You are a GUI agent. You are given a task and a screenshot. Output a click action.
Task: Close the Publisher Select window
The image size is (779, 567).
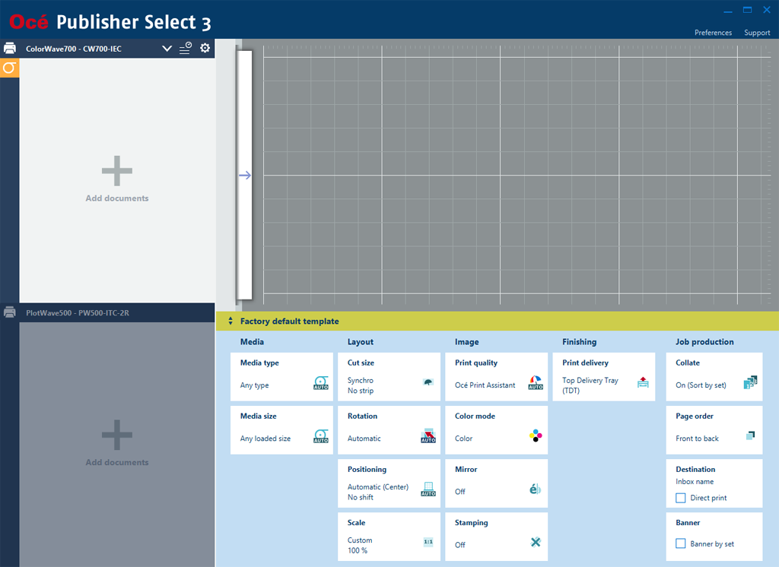767,10
